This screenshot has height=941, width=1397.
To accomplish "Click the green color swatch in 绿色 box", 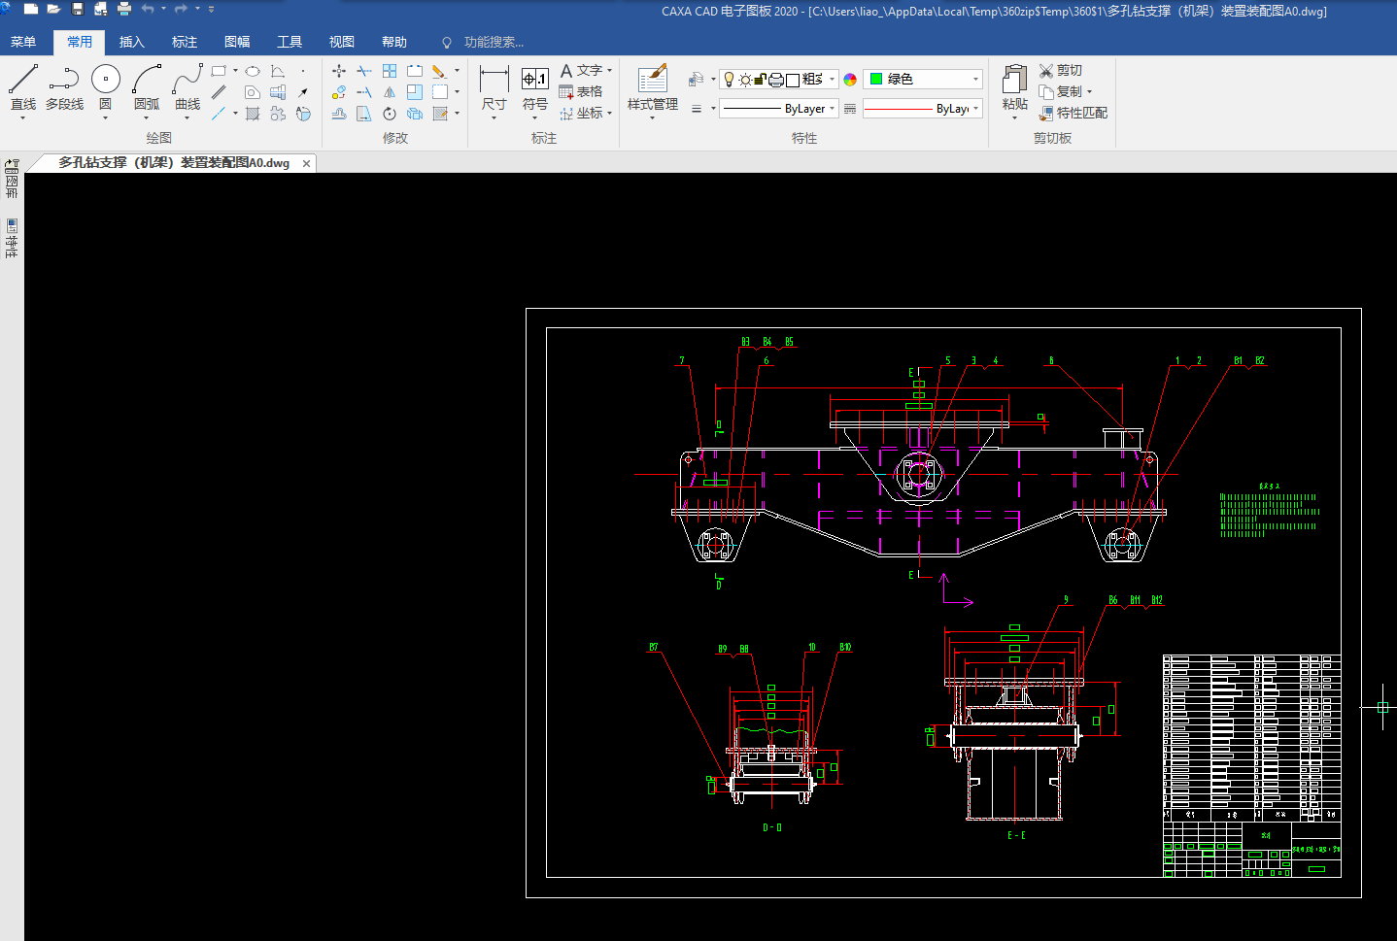I will pyautogui.click(x=876, y=79).
